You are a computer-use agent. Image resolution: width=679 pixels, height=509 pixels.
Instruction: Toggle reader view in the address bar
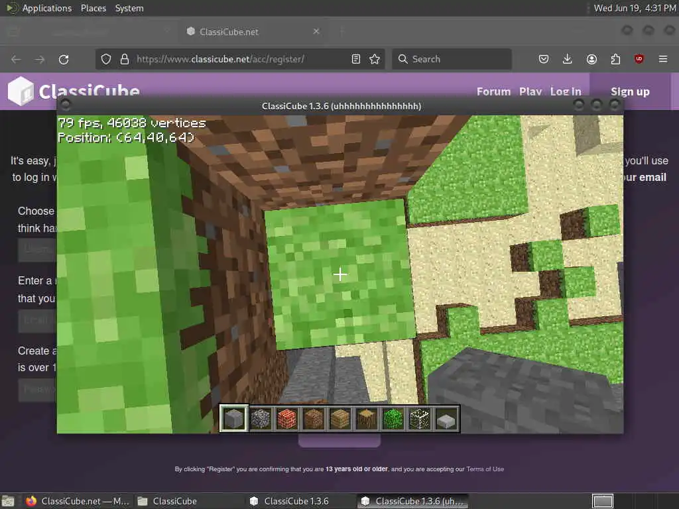(356, 59)
